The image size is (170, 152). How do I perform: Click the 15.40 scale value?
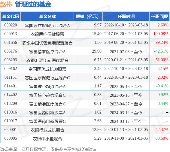coord(97,34)
